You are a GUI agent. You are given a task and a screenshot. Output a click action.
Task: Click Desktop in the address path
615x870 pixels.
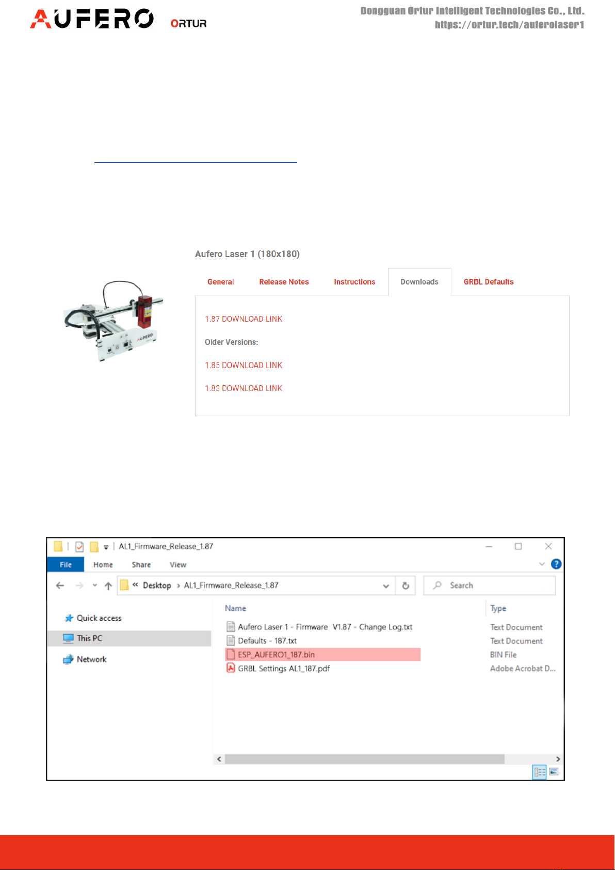(157, 586)
